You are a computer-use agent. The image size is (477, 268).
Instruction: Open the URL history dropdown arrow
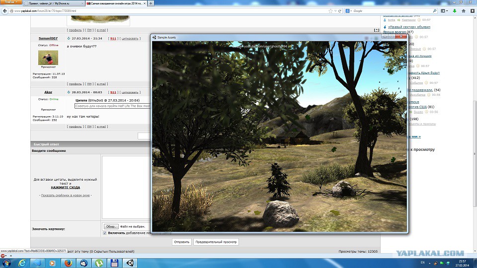pos(335,11)
